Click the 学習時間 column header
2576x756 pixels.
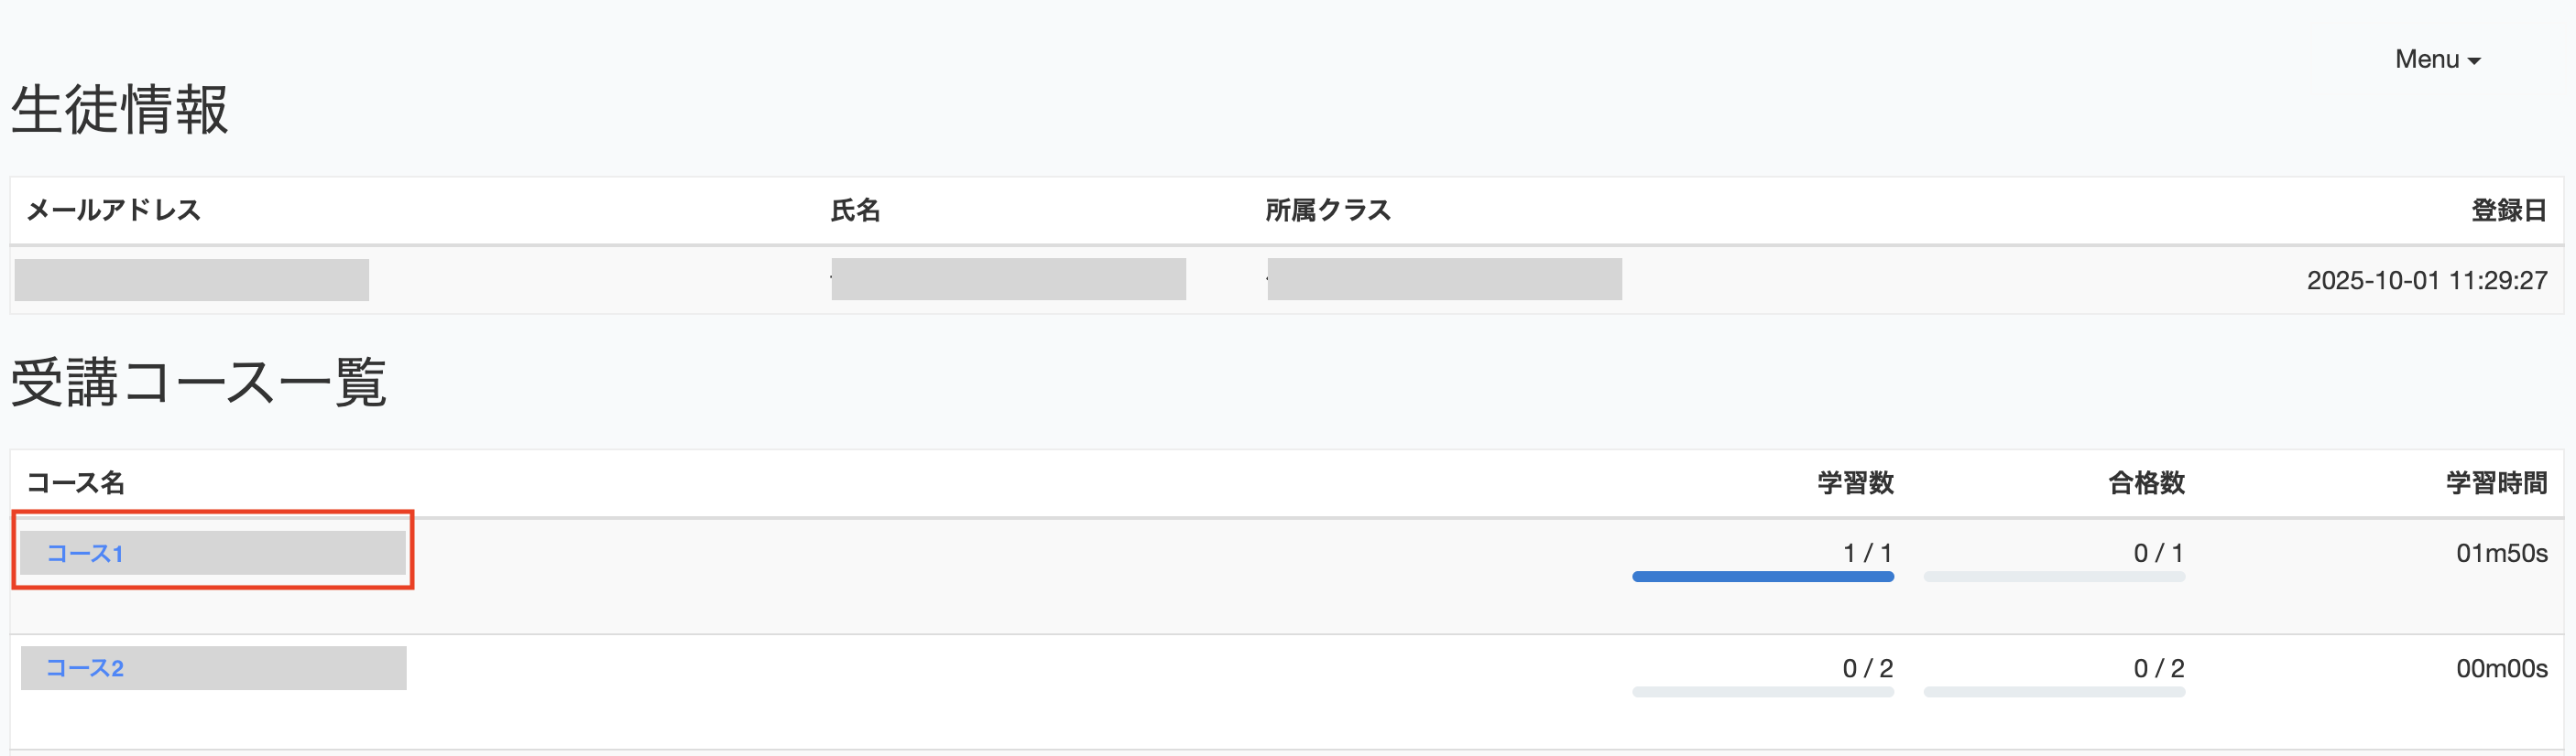click(2496, 483)
